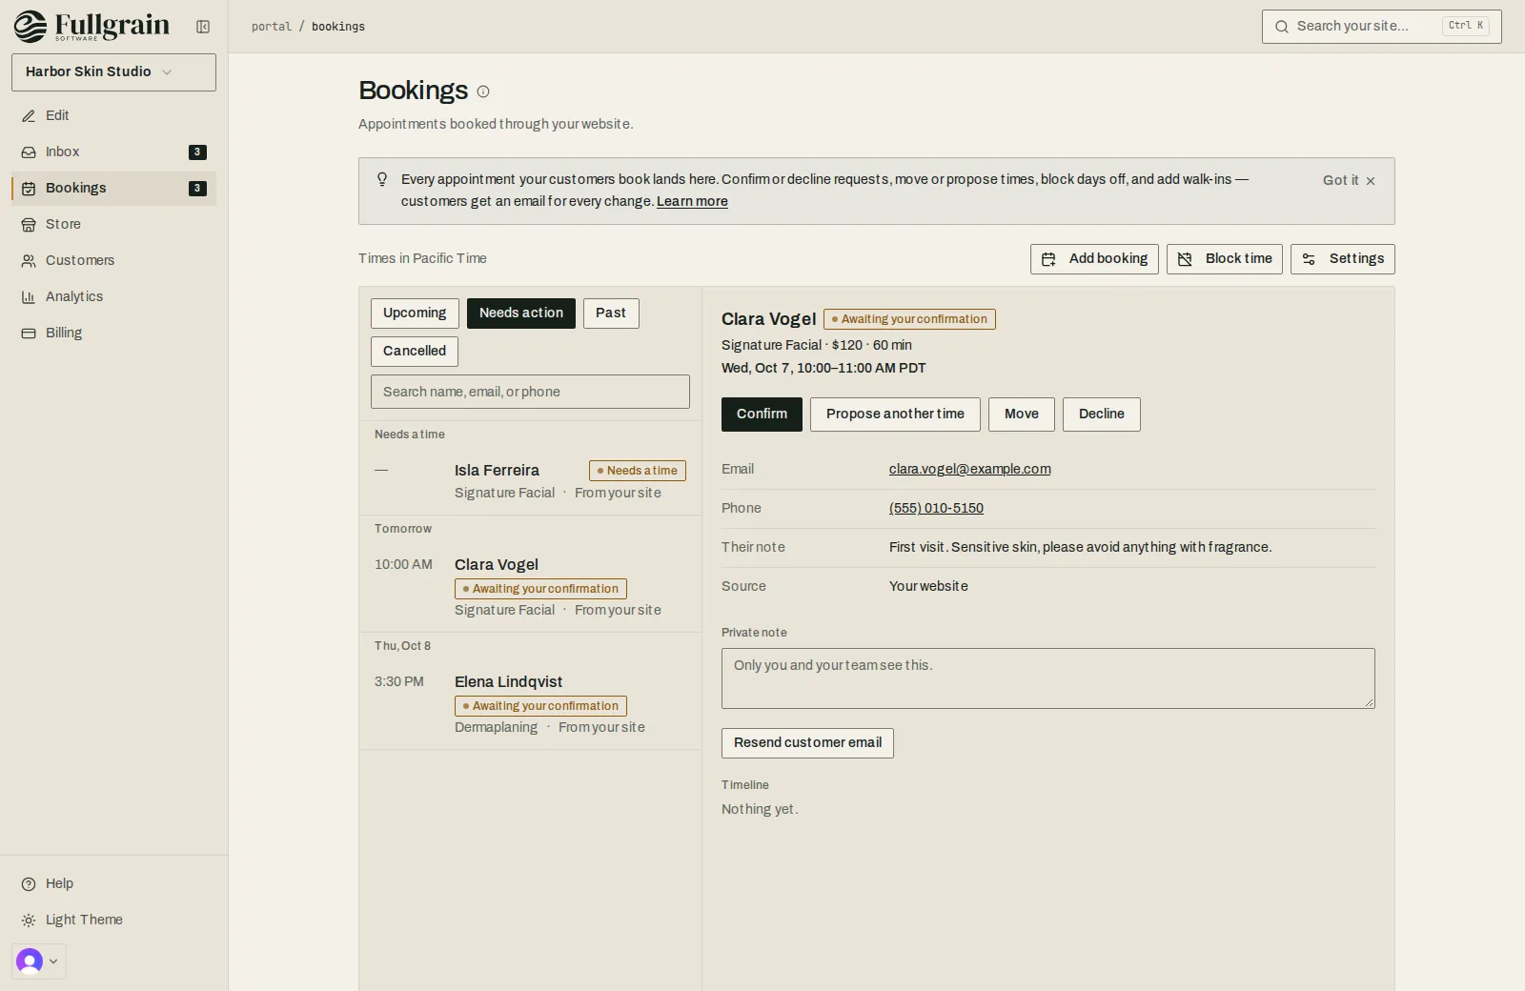
Task: Open the clara.vogel@example.com email link
Action: pyautogui.click(x=970, y=469)
